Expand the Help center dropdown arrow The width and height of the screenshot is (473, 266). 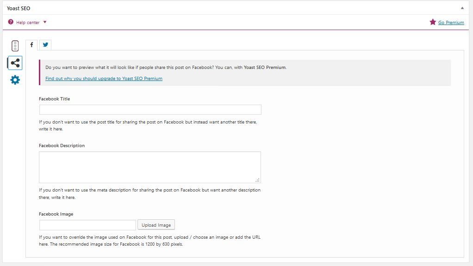(44, 22)
